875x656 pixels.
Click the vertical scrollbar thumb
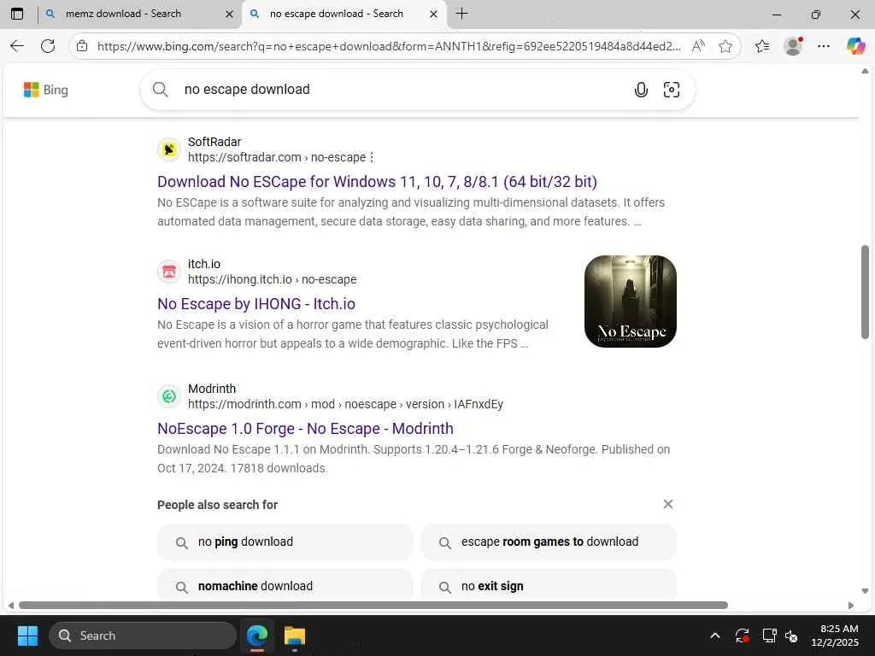tap(865, 292)
